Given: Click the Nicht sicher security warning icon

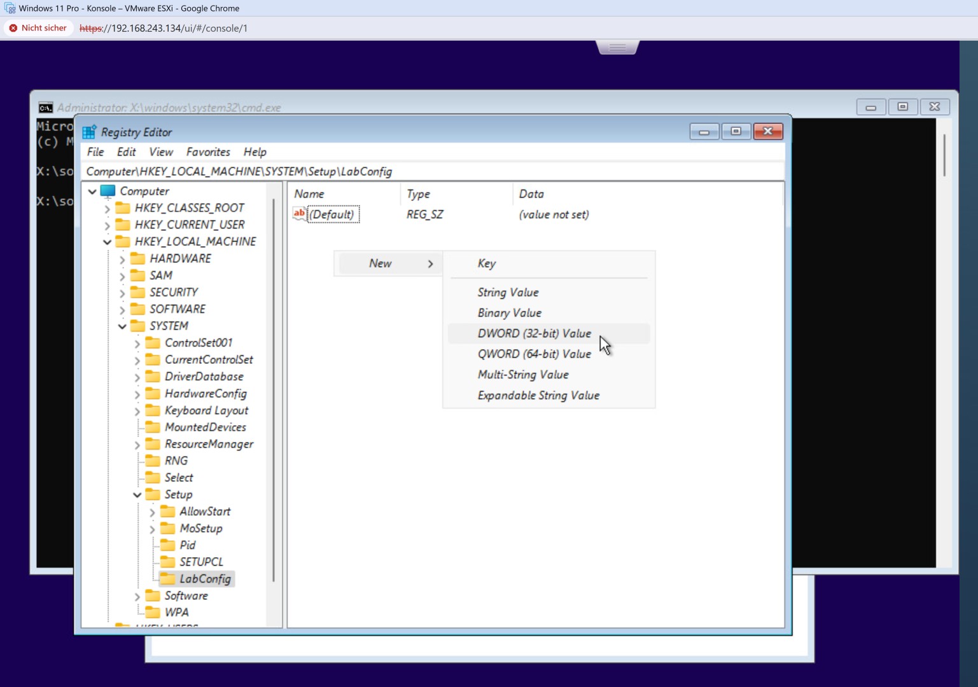Looking at the screenshot, I should coord(13,28).
